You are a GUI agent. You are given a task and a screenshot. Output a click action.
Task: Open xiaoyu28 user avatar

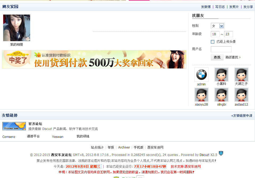pyautogui.click(x=201, y=95)
